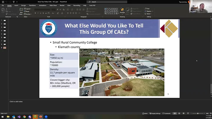Open the Arrange menu icon
The width and height of the screenshot is (212, 119).
pyautogui.click(x=122, y=11)
